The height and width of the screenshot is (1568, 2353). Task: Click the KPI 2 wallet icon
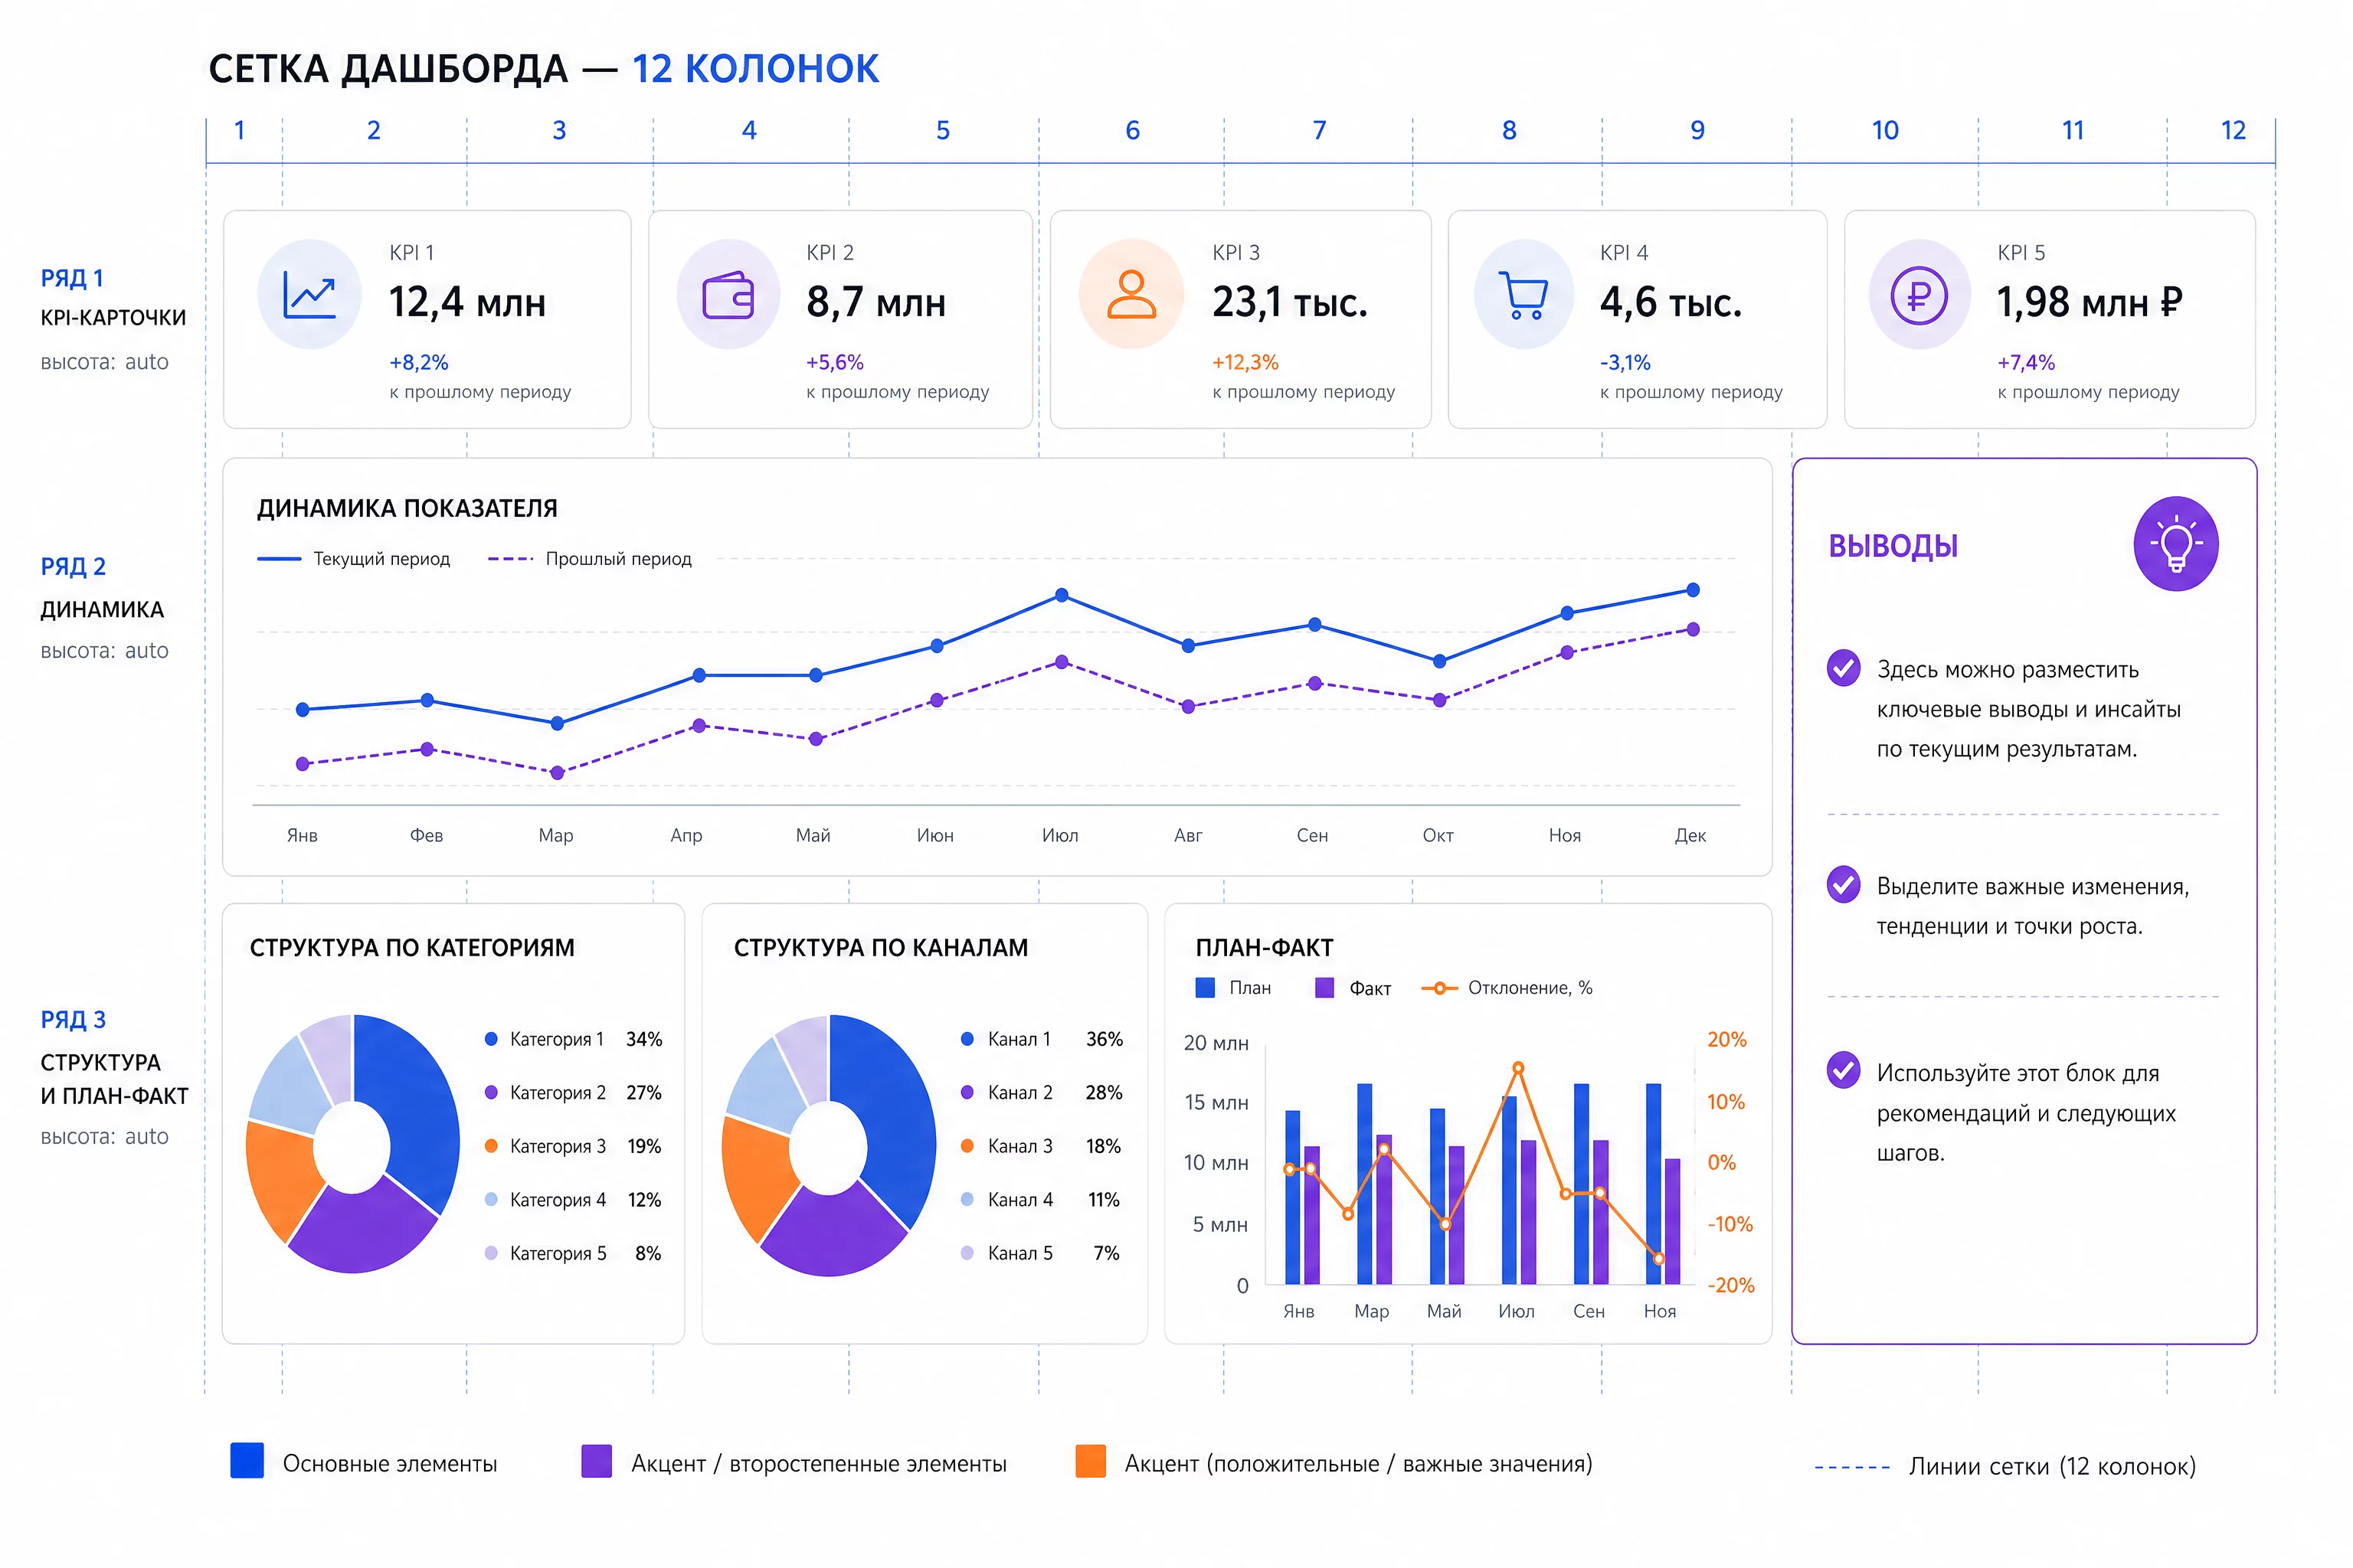[x=728, y=294]
